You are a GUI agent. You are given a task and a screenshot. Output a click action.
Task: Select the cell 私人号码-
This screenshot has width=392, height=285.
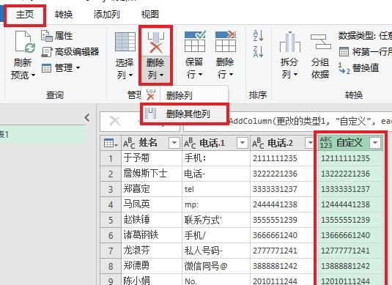(x=216, y=251)
